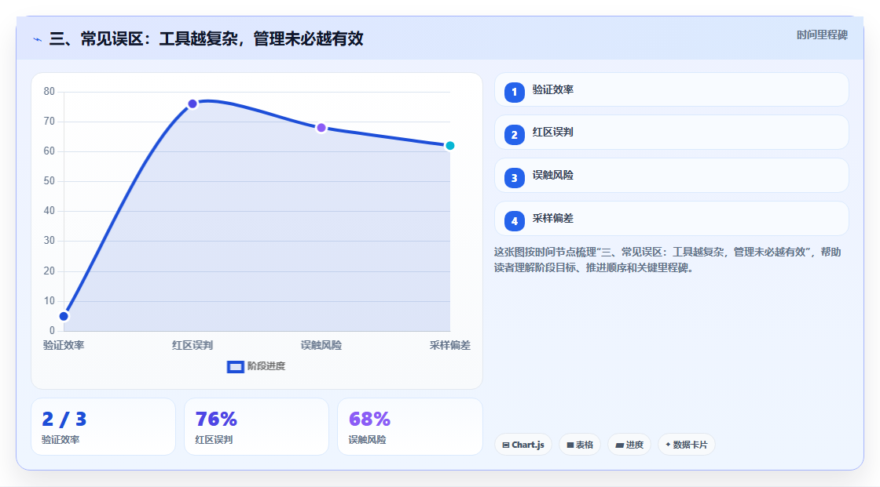Open the 误触风险 milestone row

click(671, 176)
